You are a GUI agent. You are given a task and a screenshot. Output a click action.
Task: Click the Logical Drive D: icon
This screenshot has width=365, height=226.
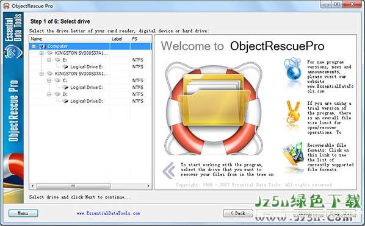(x=65, y=101)
